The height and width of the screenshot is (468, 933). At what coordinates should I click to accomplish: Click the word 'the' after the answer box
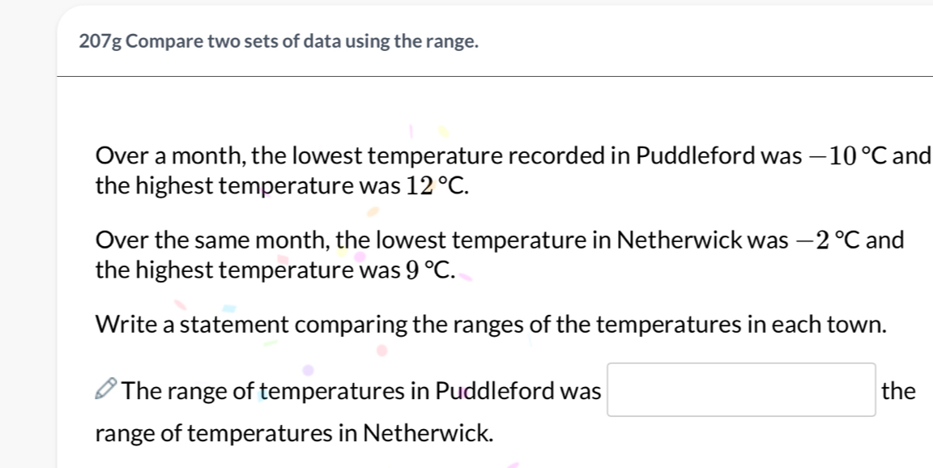(898, 392)
